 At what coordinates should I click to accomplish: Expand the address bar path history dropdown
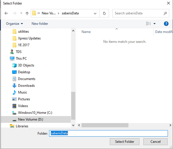pos(95,13)
